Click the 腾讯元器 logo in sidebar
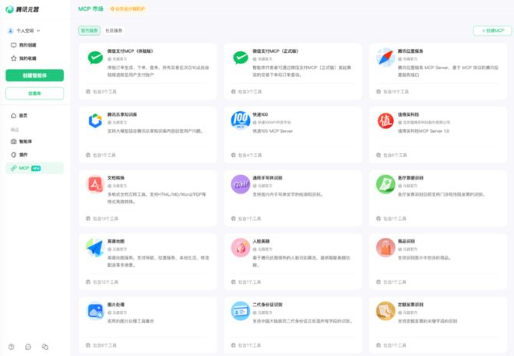The image size is (514, 356). (x=23, y=9)
